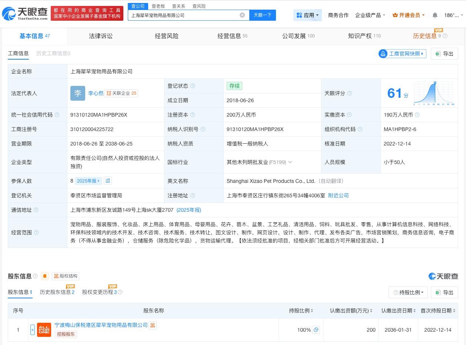Viewport: 466px width, 345px height.
Task: Open shareholder 宁波梅山保税港区犀早宠物用品有限公司 link
Action: pos(101,325)
